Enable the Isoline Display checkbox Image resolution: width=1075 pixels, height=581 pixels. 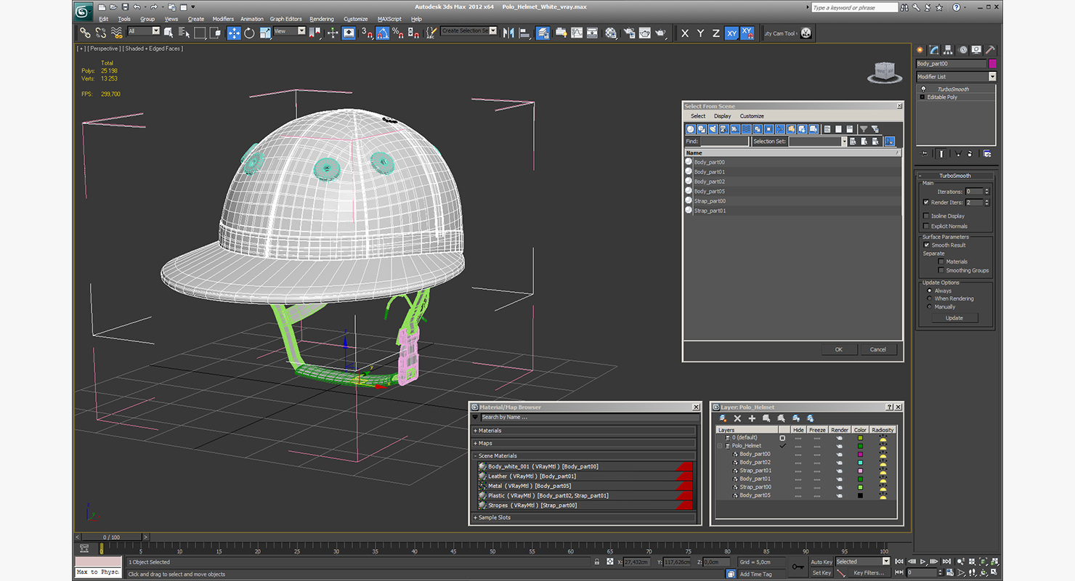tap(926, 216)
